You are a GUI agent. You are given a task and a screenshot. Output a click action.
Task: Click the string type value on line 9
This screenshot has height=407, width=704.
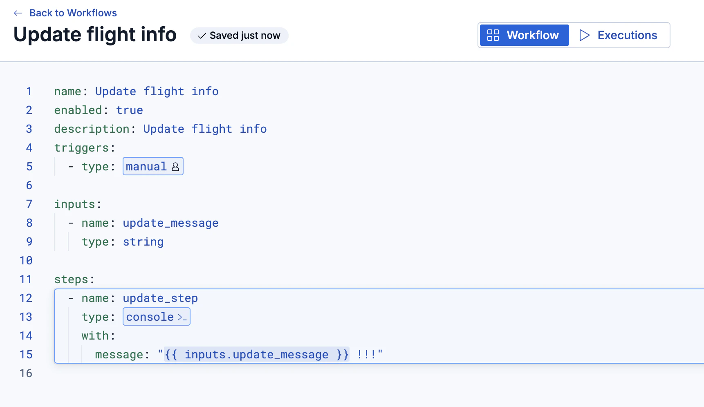point(143,242)
